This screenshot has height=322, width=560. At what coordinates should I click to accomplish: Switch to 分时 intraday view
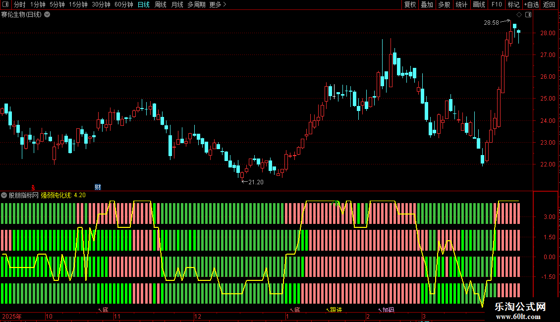20,4
